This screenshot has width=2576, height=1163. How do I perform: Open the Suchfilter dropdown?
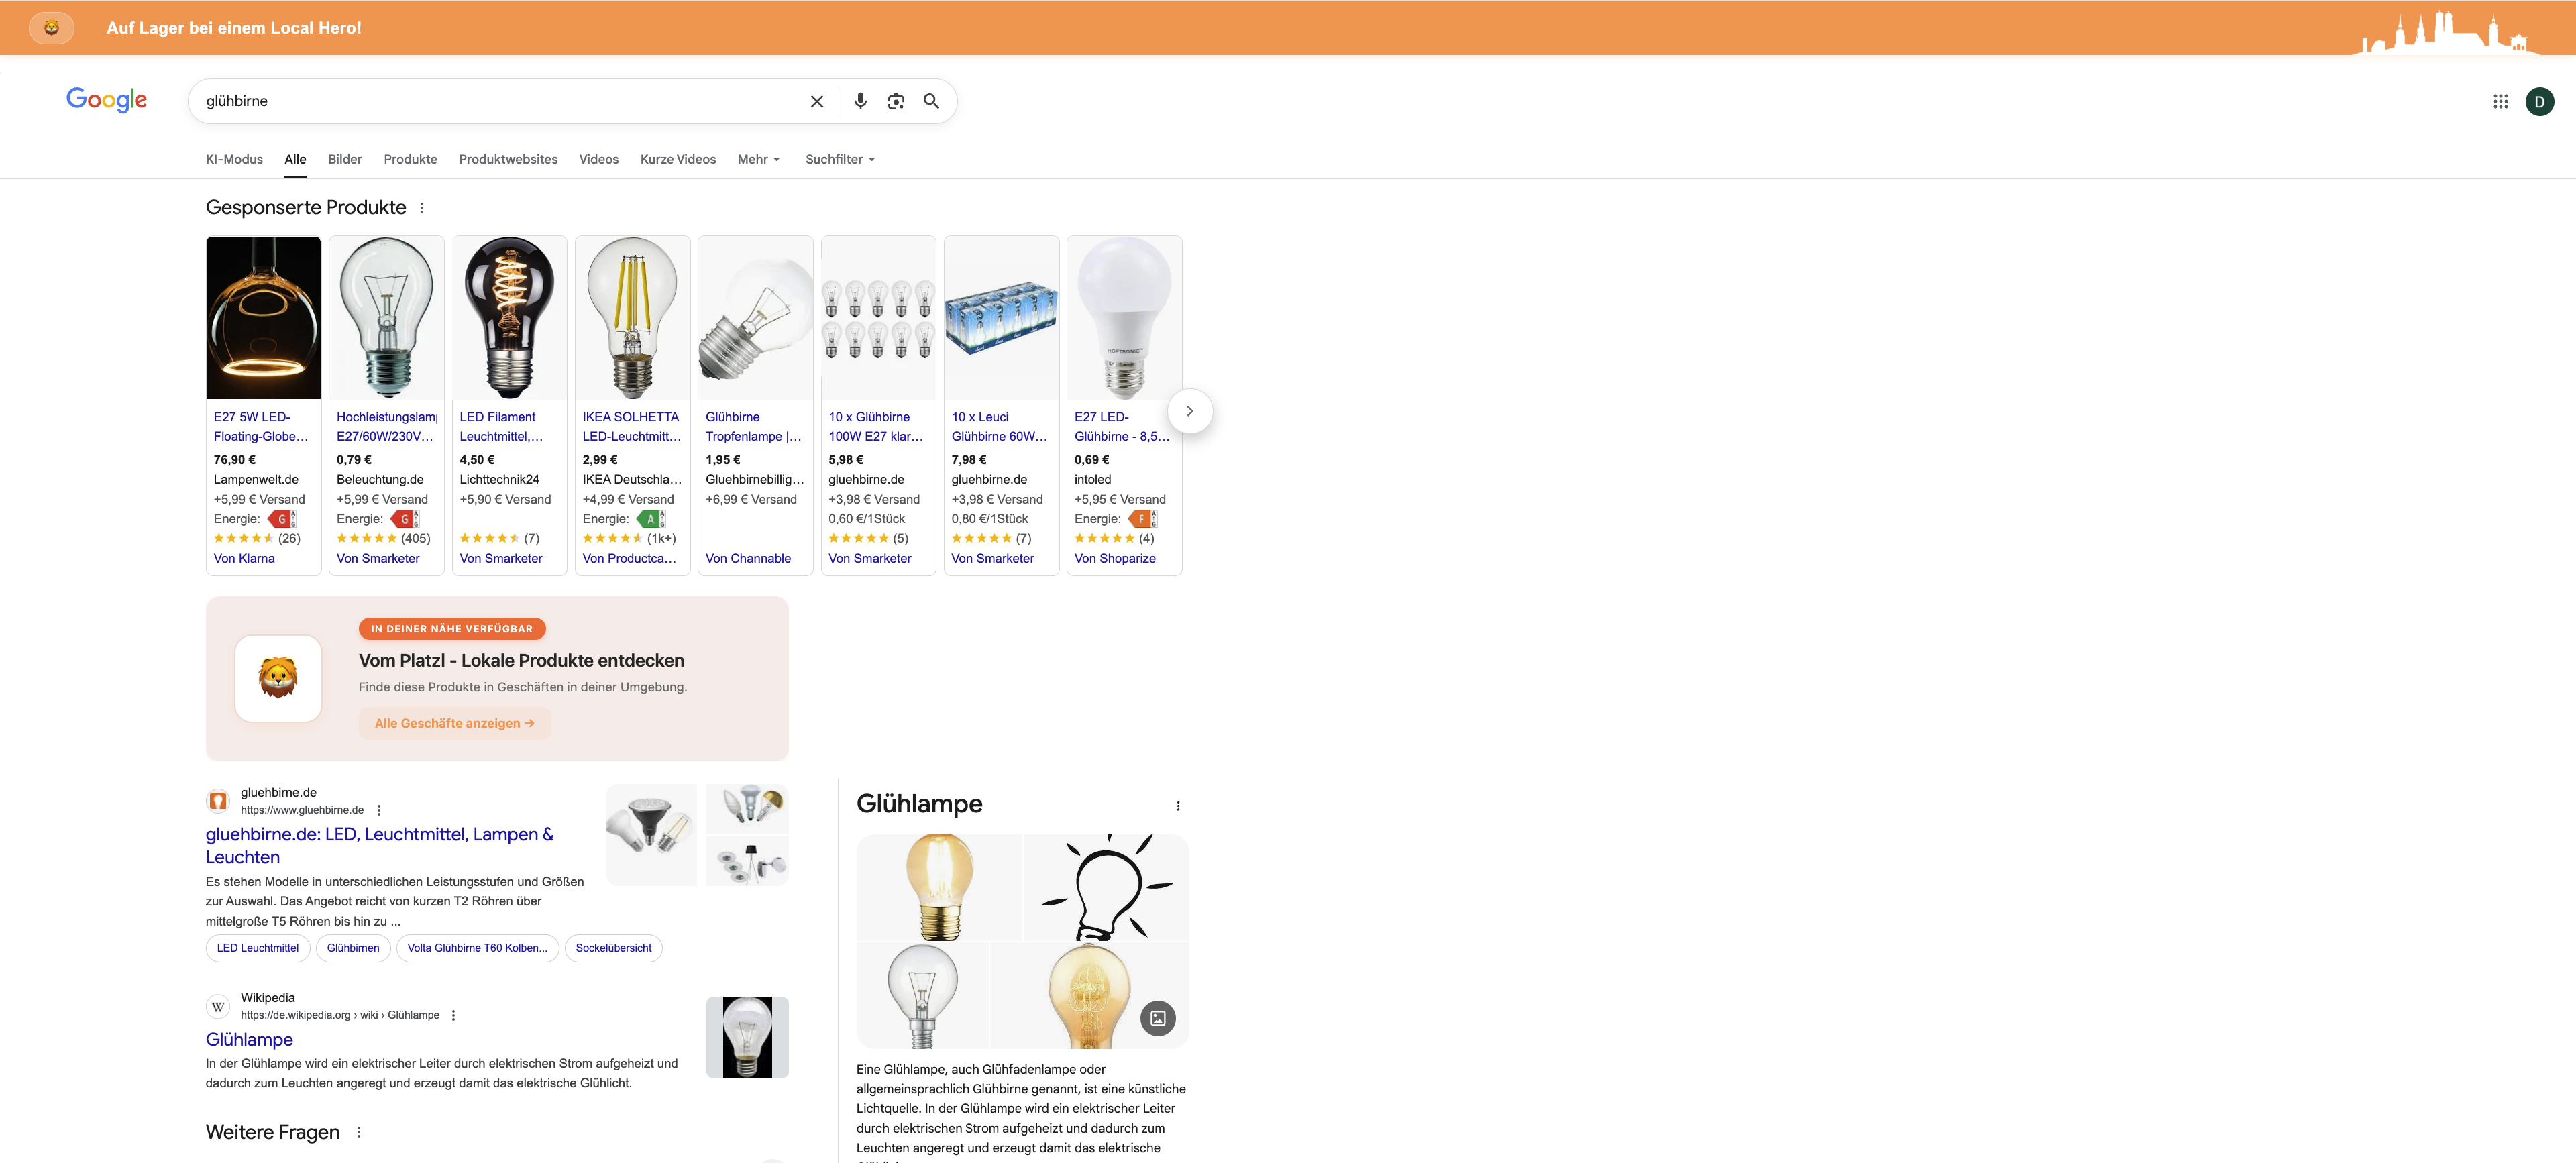pos(840,159)
